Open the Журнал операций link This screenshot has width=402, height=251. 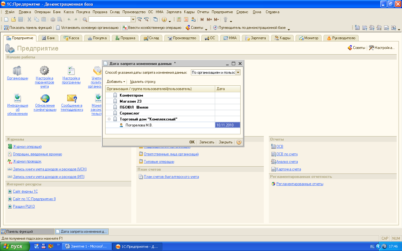click(27, 147)
